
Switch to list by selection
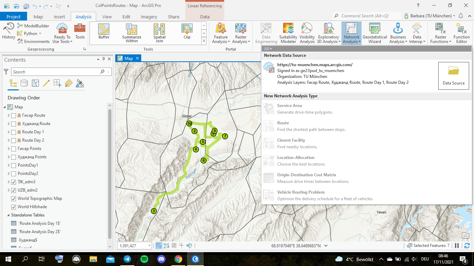(x=35, y=83)
